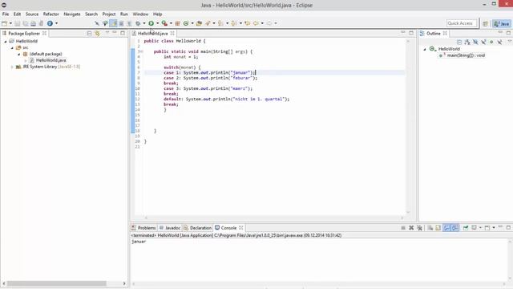Toggle Hide Local Types in Outline toolbar
Viewport: 513px width, 289px height.
[x=499, y=42]
